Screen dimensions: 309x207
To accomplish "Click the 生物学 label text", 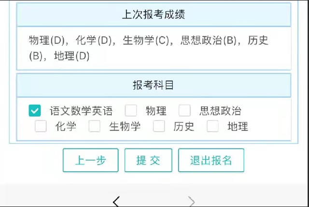I will point(125,127).
